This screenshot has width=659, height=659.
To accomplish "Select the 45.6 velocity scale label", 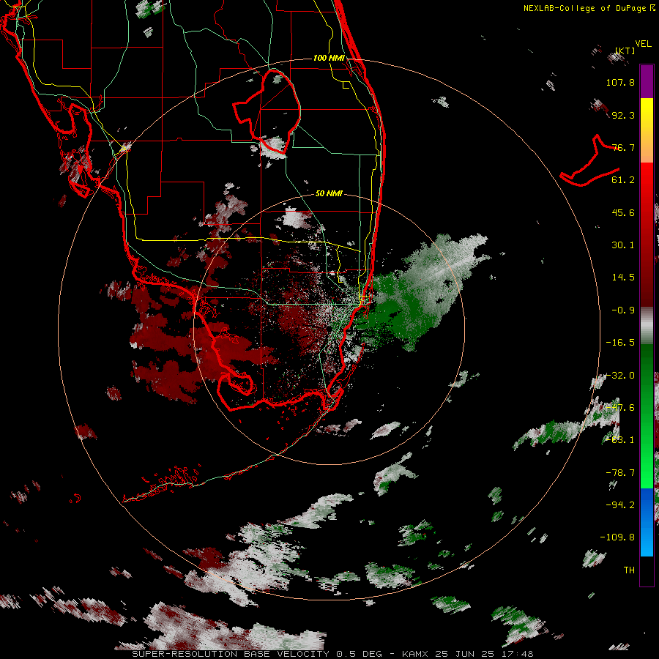I will pos(623,212).
